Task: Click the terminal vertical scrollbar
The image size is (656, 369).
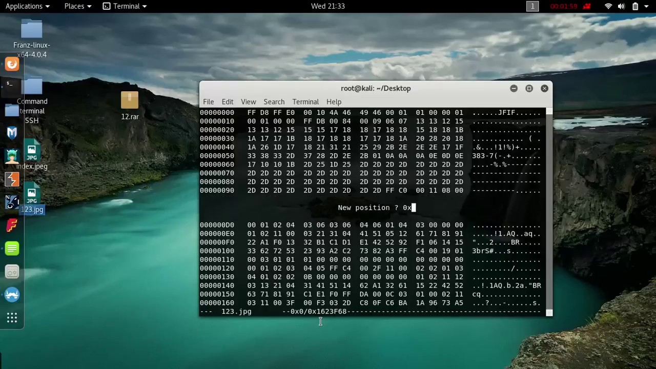Action: click(549, 212)
